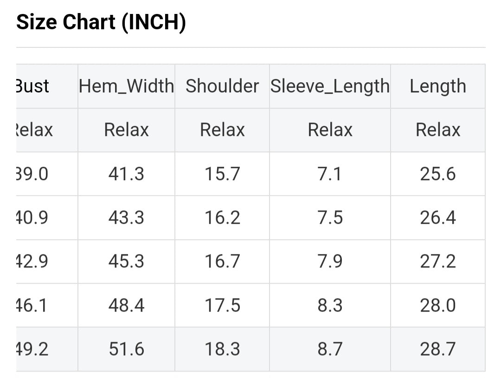501x378 pixels.
Task: Select the Relax cell under Sleeve_Length
Action: [x=330, y=130]
